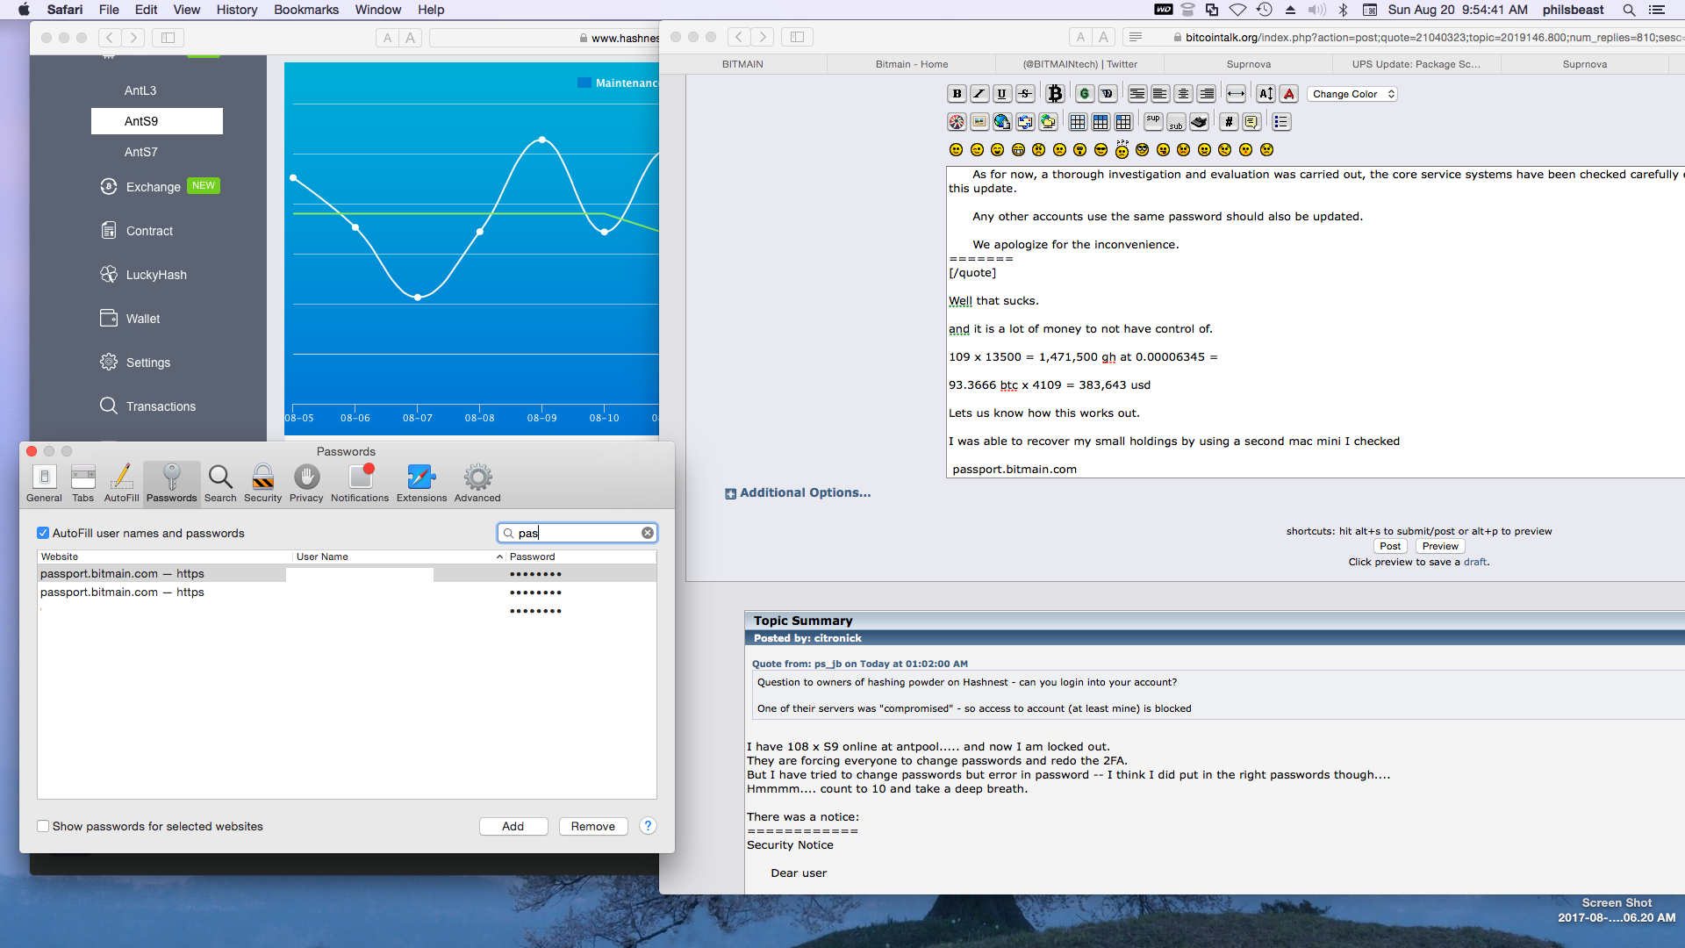
Task: Insert Flash tag in post
Action: click(957, 122)
